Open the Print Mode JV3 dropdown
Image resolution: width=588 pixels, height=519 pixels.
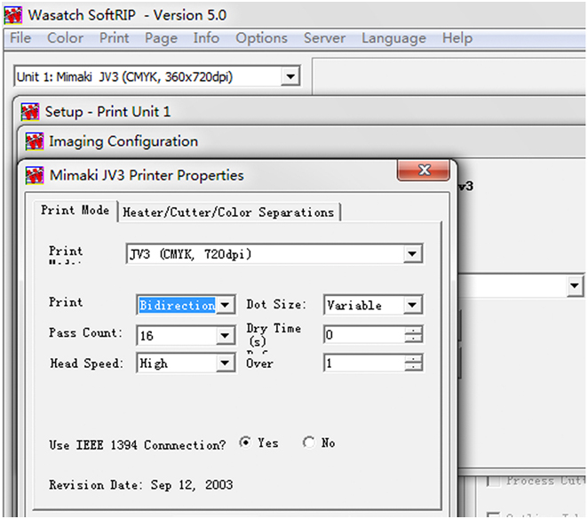[411, 255]
